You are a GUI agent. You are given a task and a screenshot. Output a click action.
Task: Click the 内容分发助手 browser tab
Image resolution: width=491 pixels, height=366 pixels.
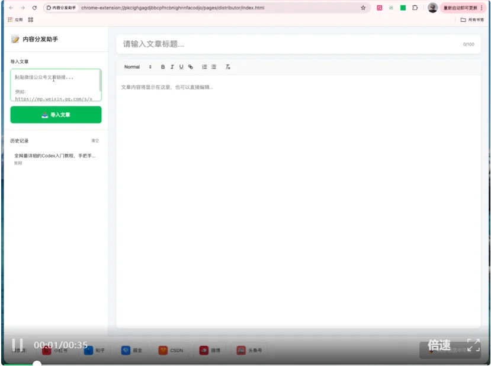click(x=61, y=8)
